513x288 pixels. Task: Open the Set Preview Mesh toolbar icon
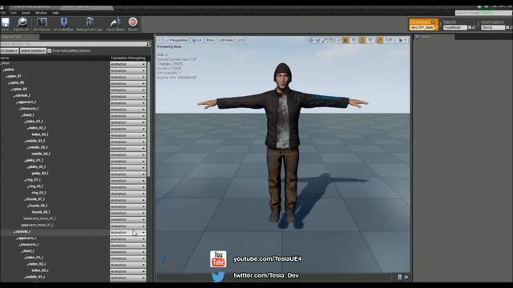(42, 22)
